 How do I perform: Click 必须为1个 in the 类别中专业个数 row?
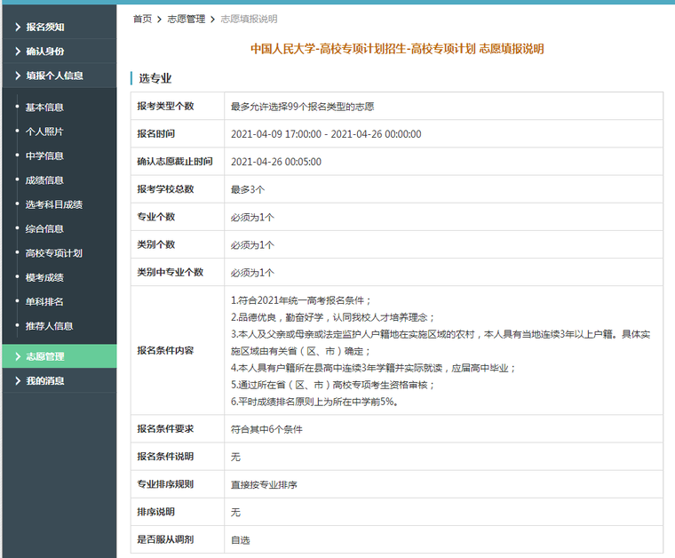pos(252,273)
